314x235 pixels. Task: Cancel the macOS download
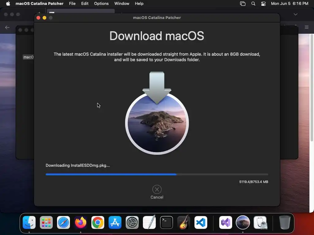point(157,192)
